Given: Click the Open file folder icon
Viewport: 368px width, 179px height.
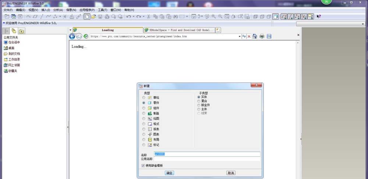Looking at the screenshot, I should tap(93, 17).
